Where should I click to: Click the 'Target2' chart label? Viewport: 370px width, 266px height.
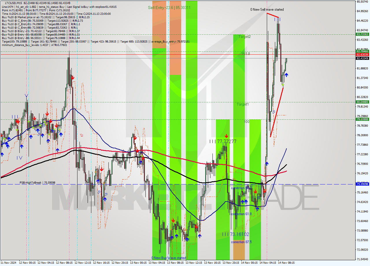pyautogui.click(x=245, y=37)
